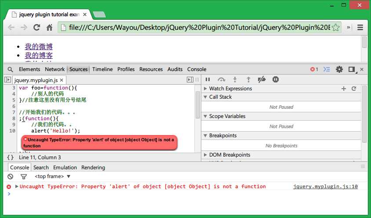Click the source editor vertical scrollbar

click(198, 105)
